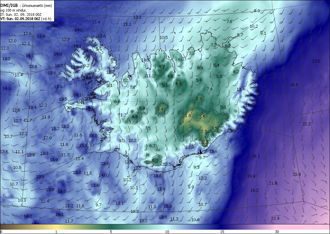
Task: Click the map value 8.1
Action: click(x=109, y=85)
